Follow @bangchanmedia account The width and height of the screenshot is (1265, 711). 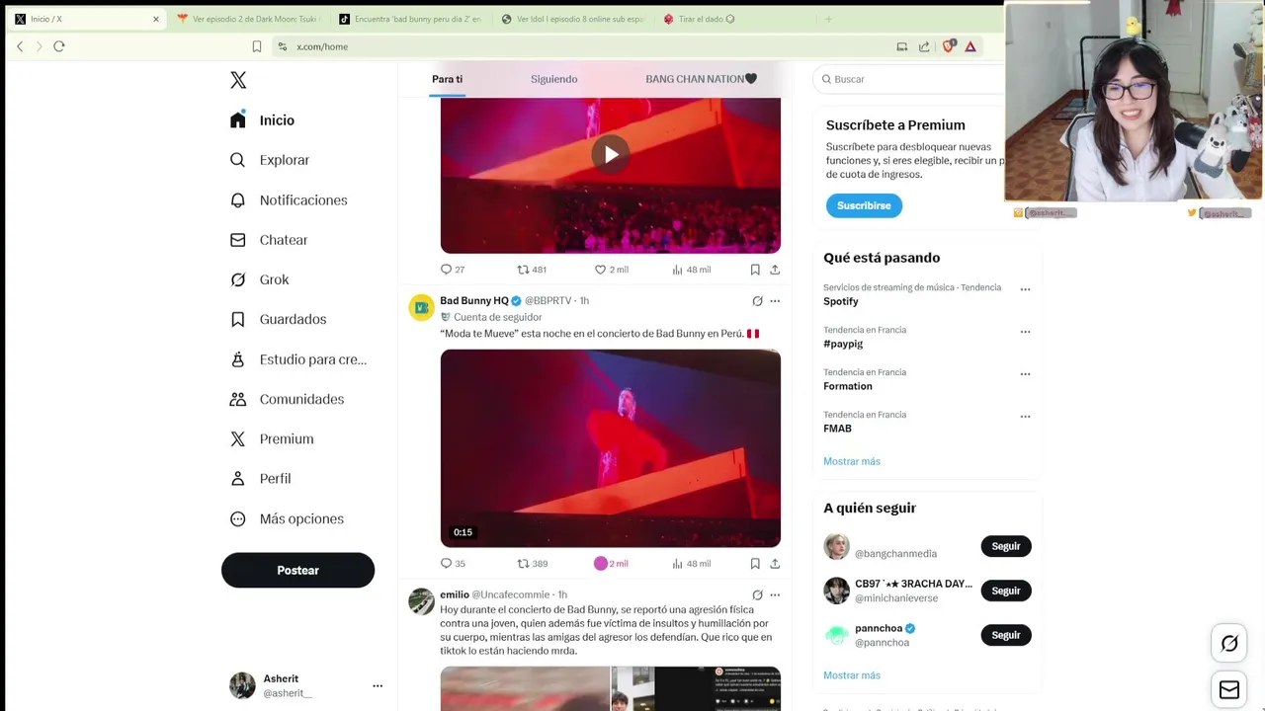[1006, 546]
